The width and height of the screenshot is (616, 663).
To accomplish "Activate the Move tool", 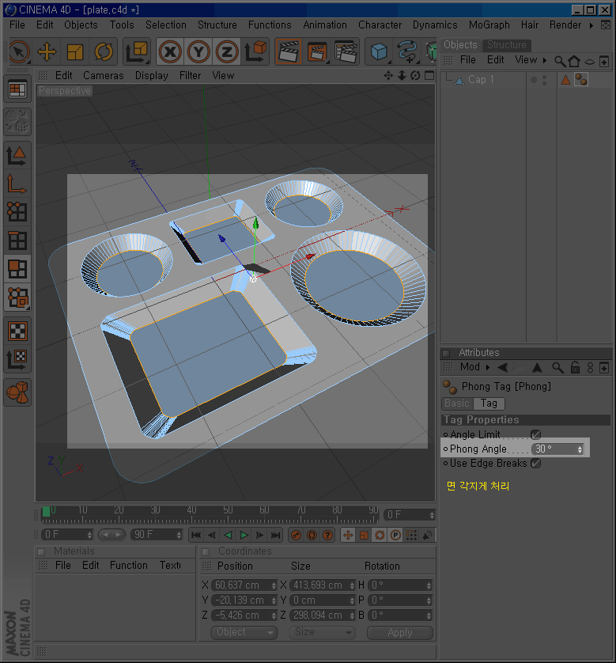I will (x=47, y=52).
